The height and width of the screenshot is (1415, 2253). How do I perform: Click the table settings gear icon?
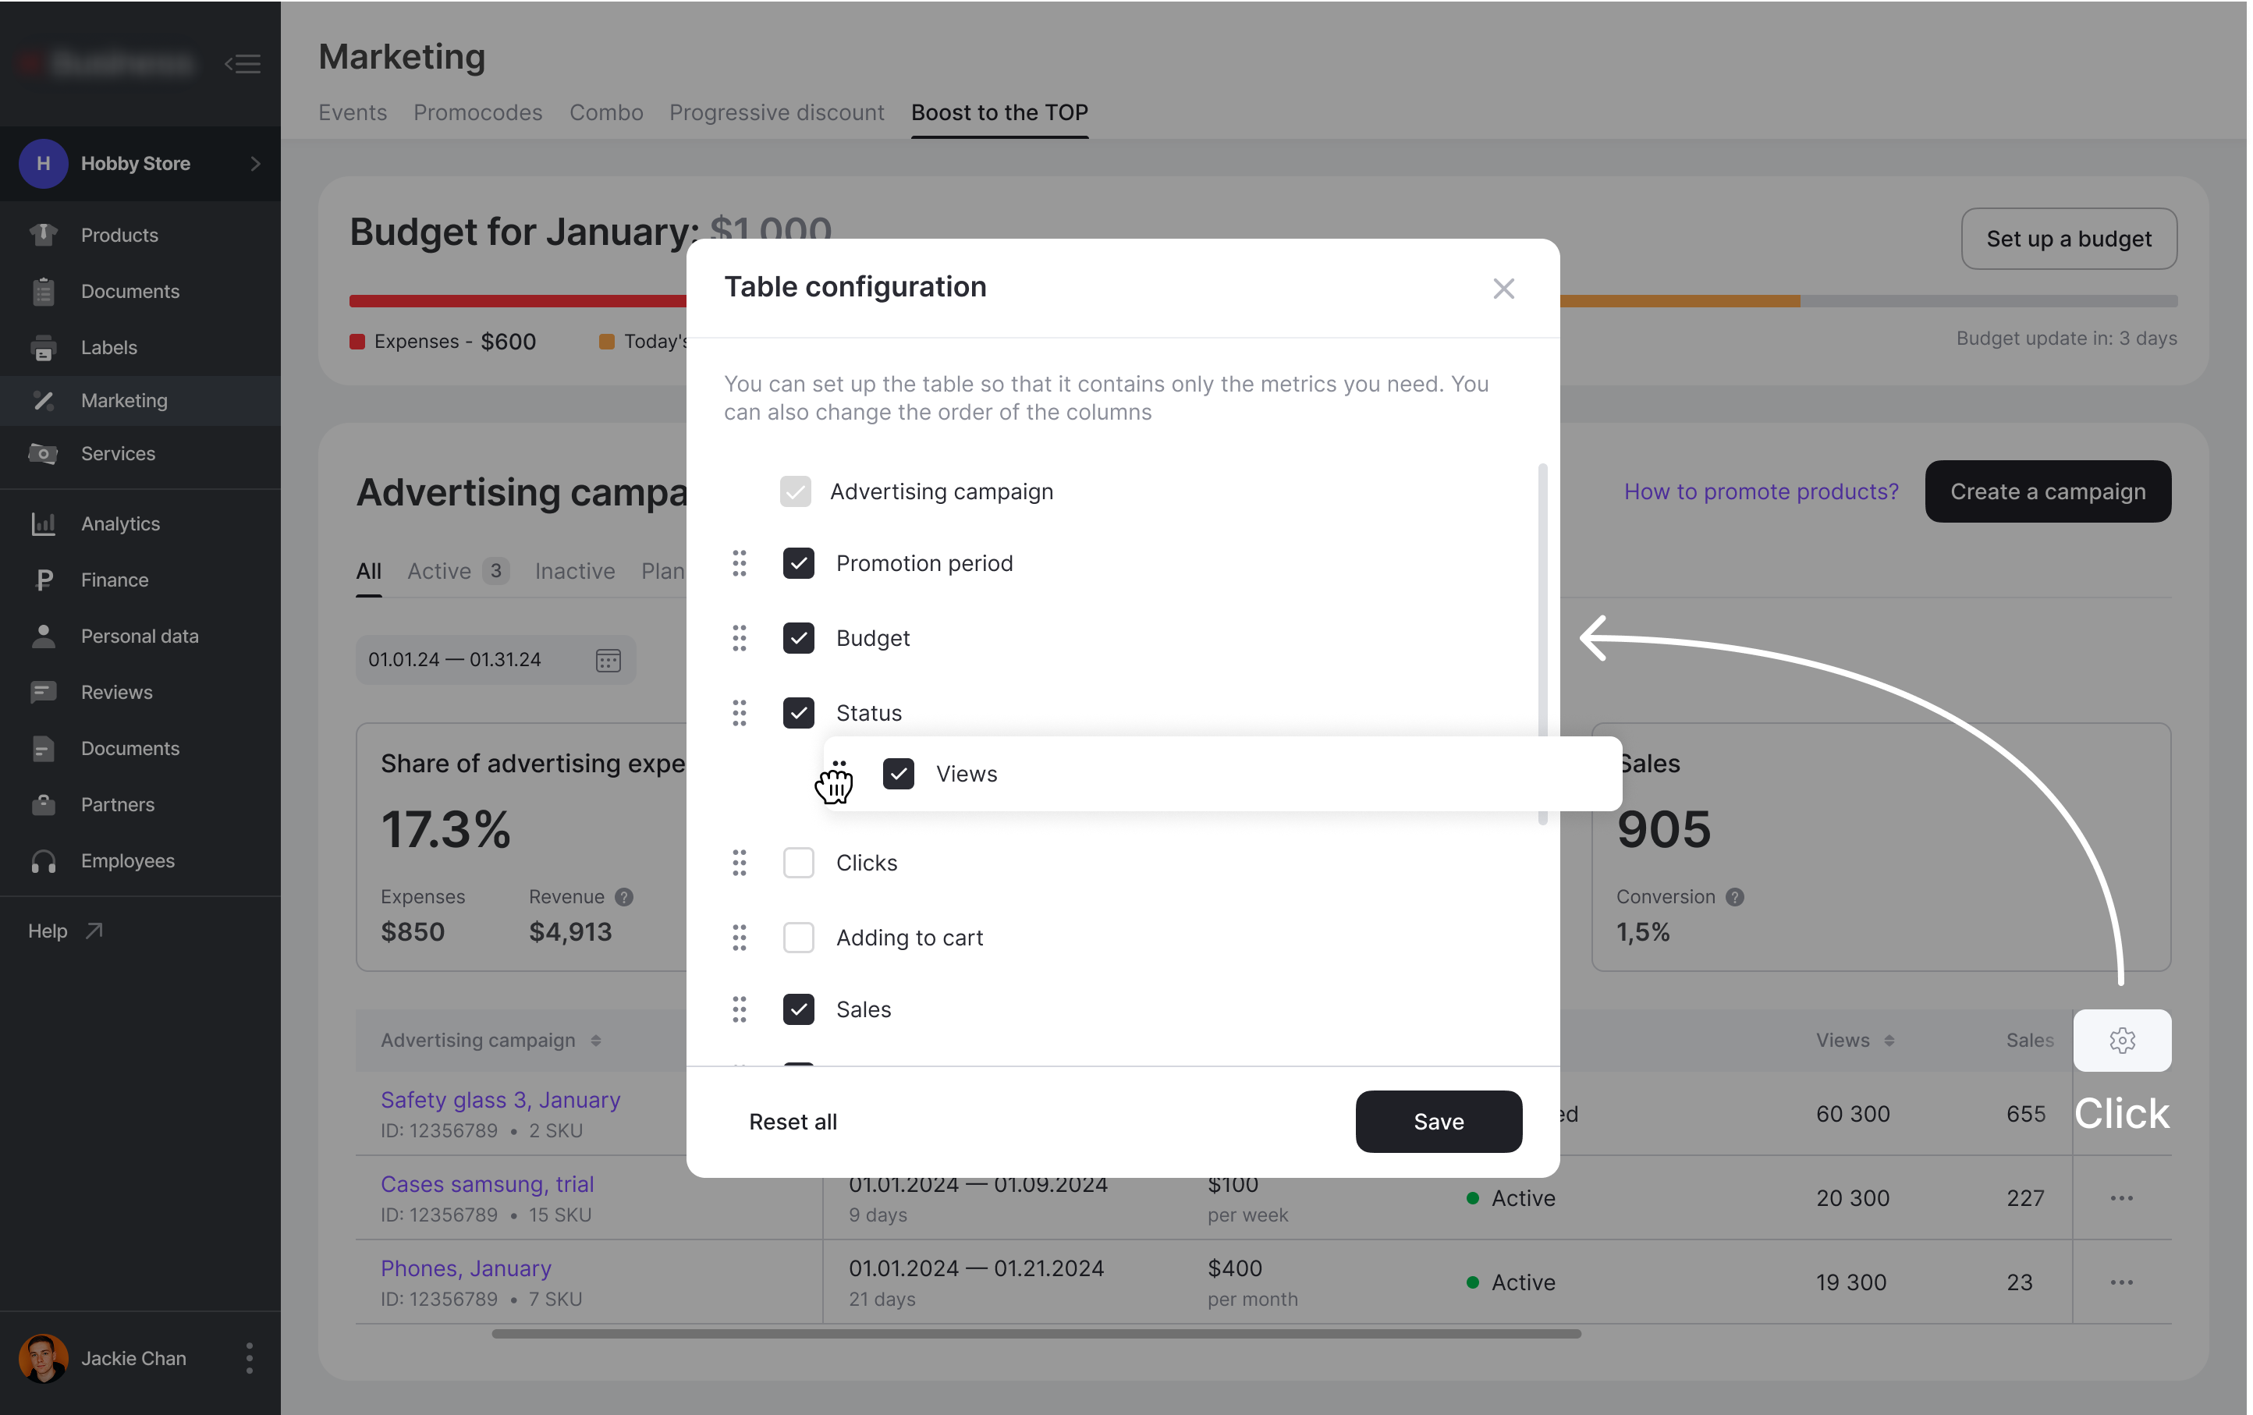[2121, 1040]
